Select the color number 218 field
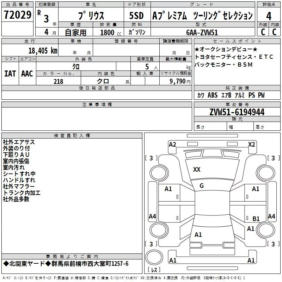This screenshot has height=282, width=282. [59, 81]
